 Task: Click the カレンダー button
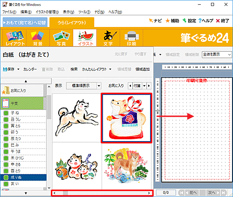tap(30, 69)
